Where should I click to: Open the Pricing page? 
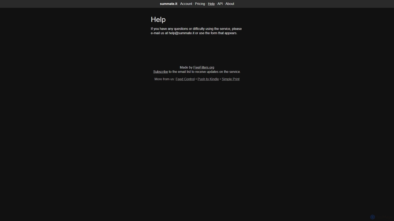200,4
